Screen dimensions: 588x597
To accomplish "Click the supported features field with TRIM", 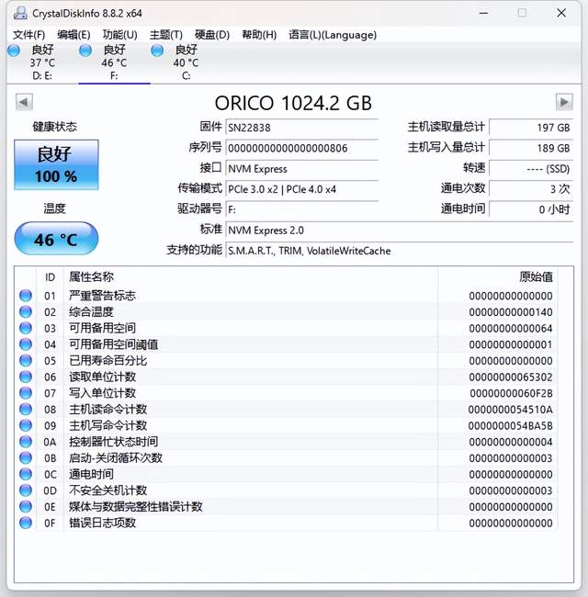I will click(x=399, y=251).
